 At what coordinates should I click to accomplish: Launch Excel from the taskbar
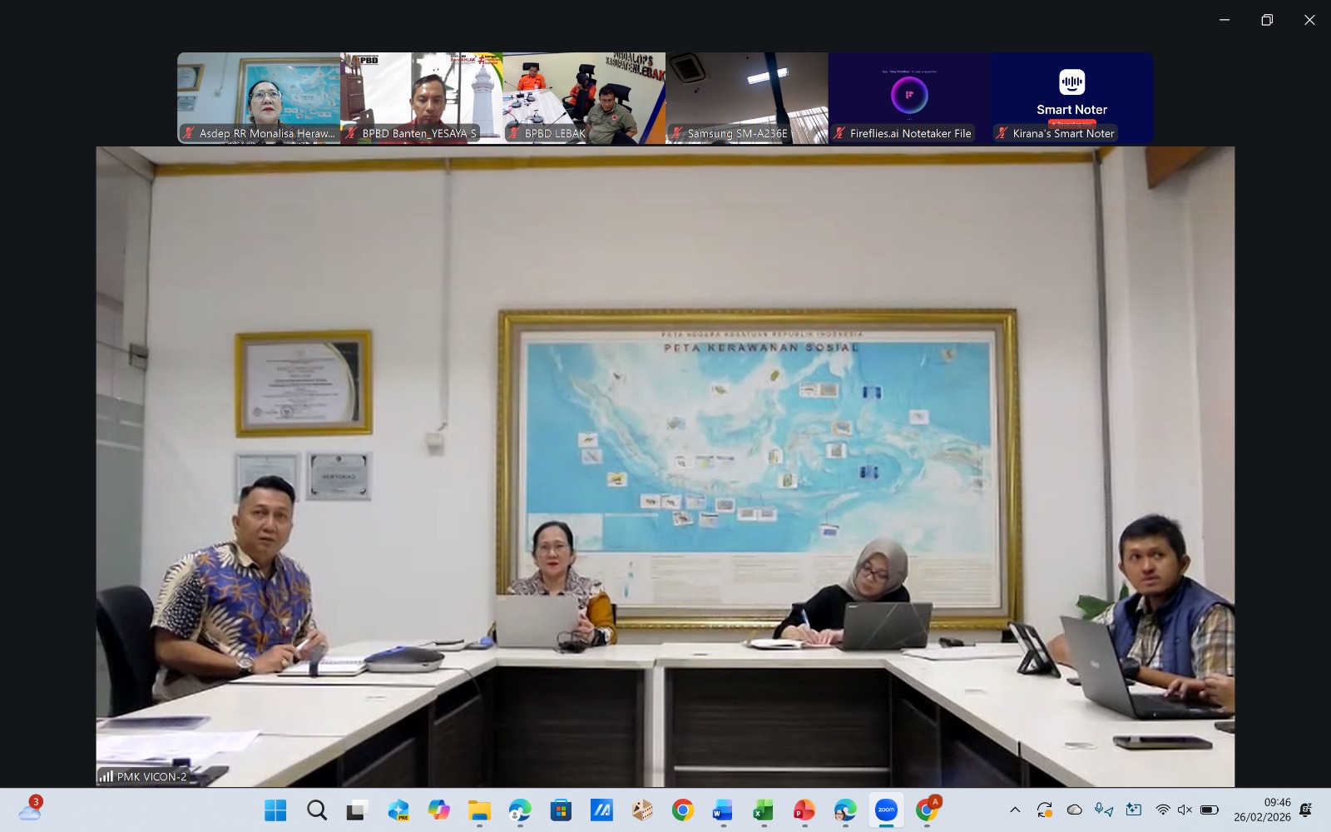763,810
